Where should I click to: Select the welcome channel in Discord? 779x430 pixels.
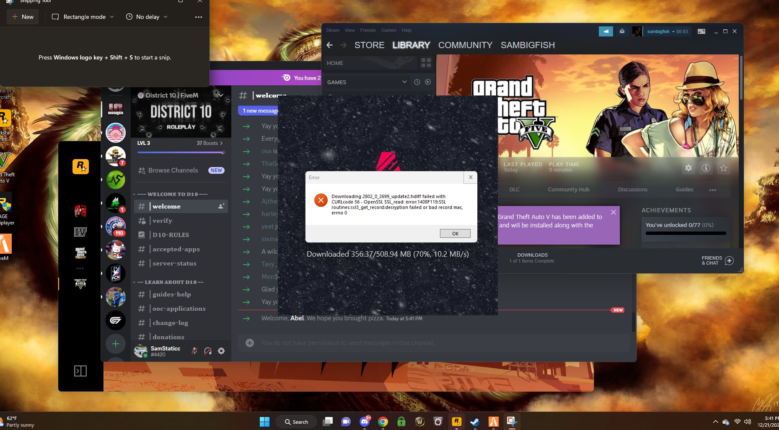pyautogui.click(x=181, y=206)
